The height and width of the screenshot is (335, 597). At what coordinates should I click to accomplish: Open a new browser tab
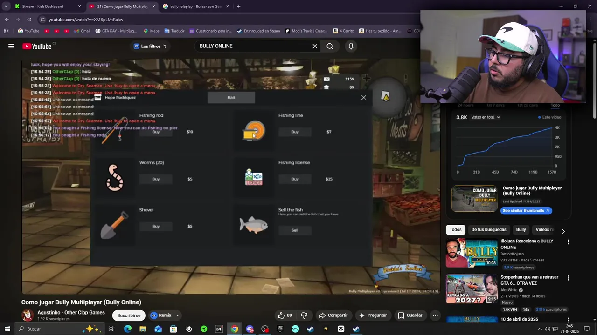point(239,7)
